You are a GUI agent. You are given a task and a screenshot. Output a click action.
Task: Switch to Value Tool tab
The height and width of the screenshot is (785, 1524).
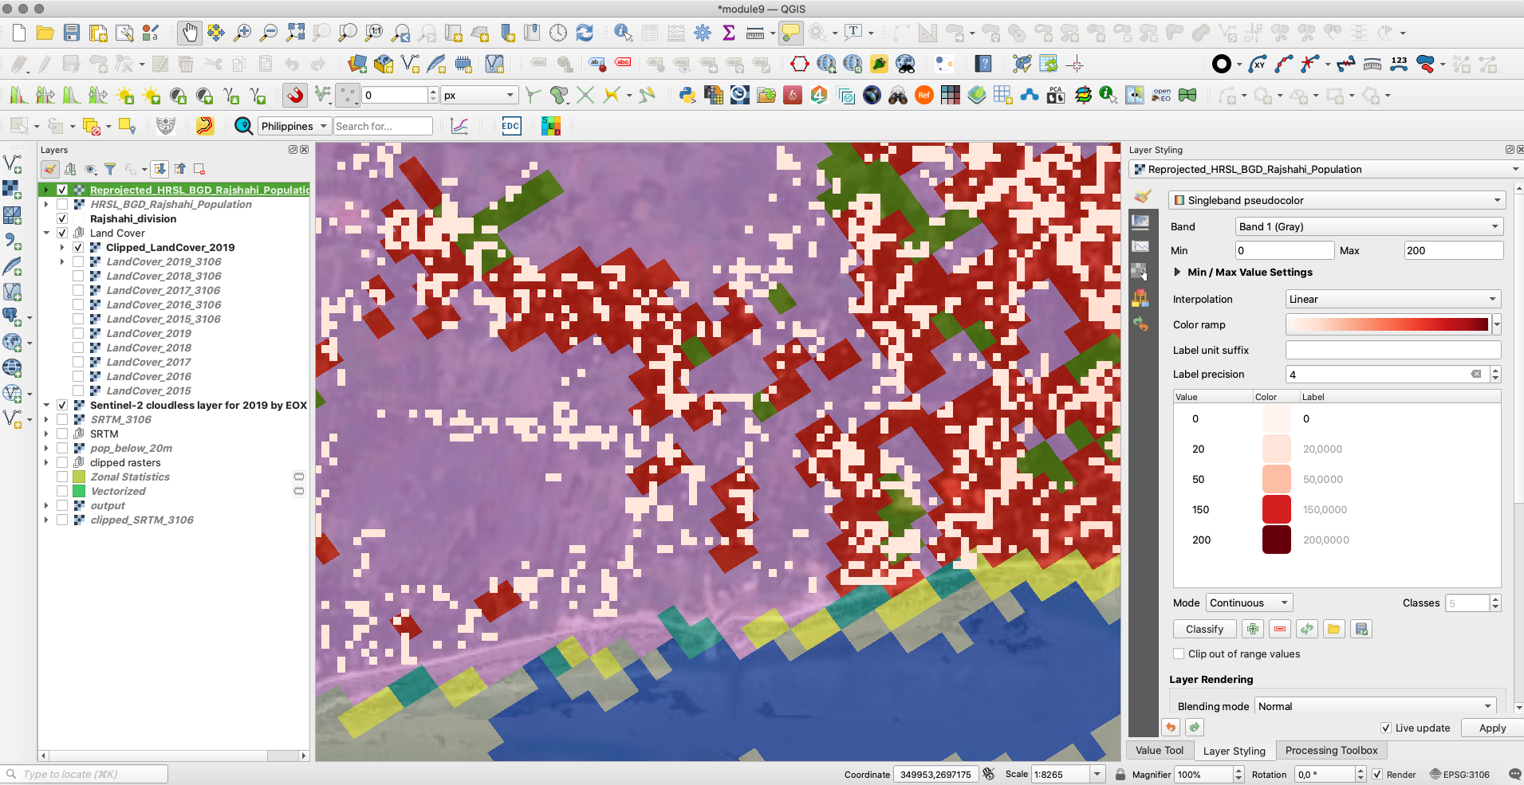pyautogui.click(x=1160, y=750)
